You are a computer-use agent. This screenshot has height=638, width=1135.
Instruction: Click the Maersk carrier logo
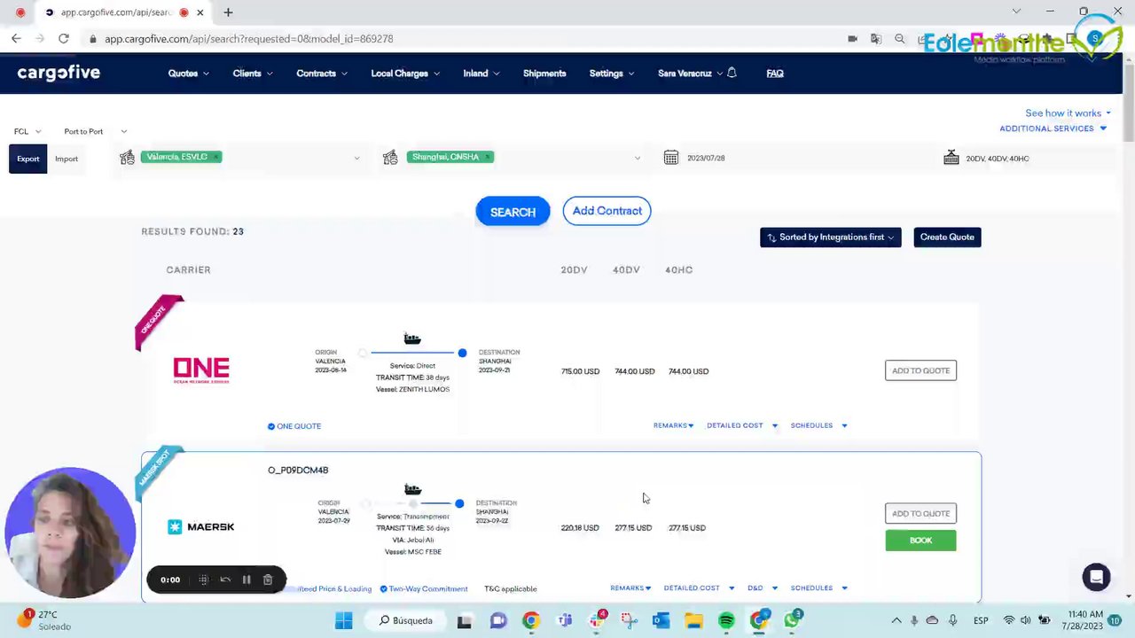(201, 527)
